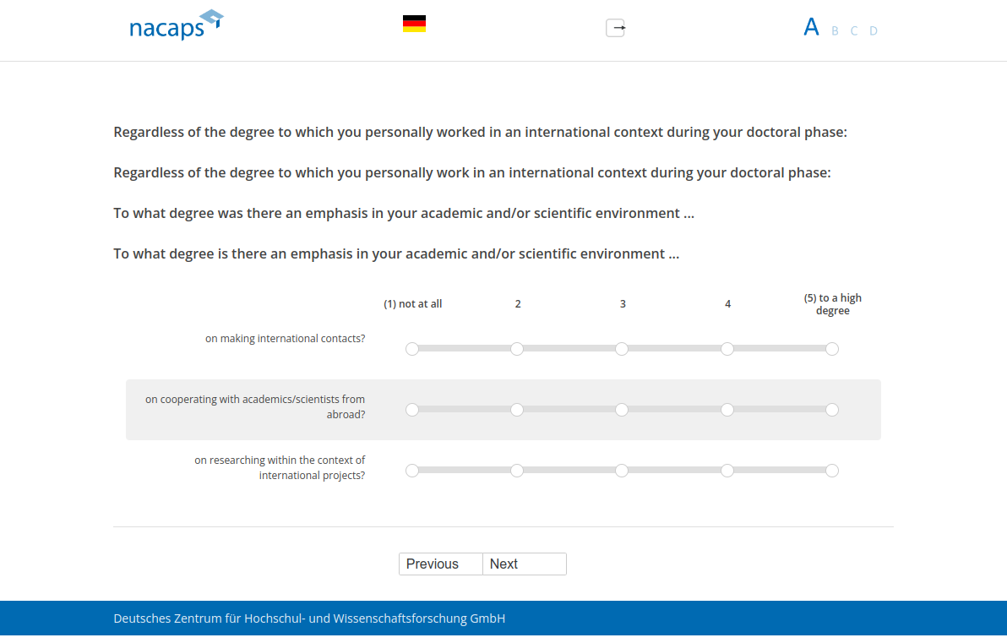Switch language via the German flag icon
Screen dimensions: 1007x643
(414, 24)
